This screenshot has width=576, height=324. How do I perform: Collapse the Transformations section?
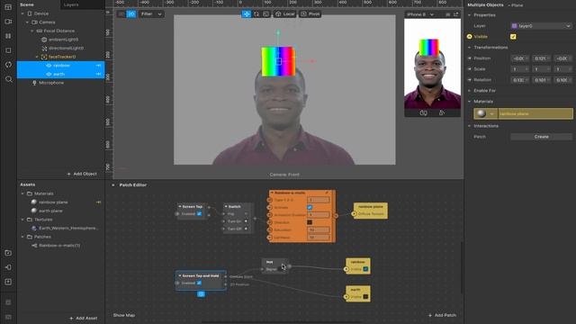470,48
